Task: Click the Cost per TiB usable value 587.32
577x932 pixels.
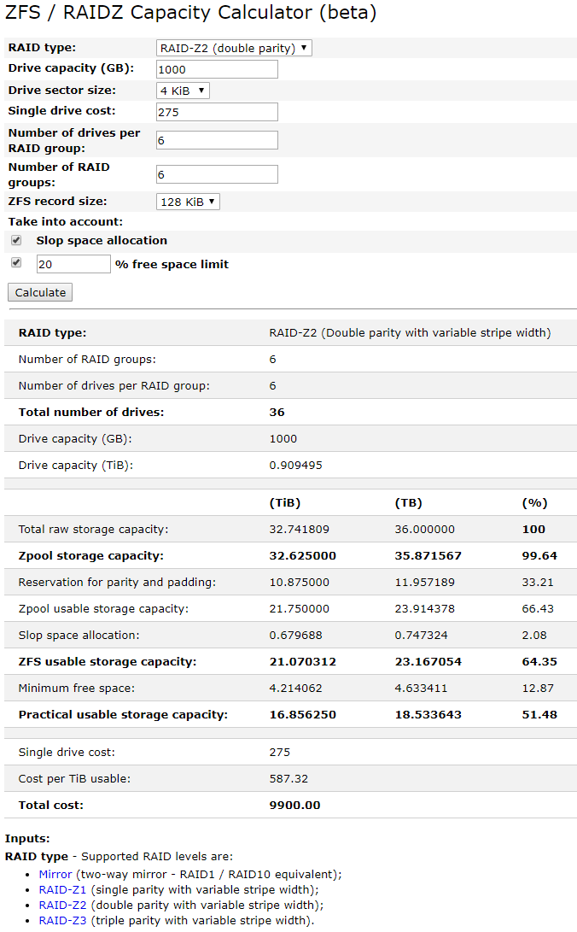Action: (288, 778)
